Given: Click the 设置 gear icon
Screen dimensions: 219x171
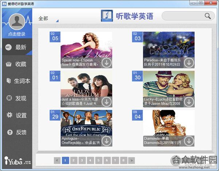Looking at the screenshot, I should click(x=9, y=115).
